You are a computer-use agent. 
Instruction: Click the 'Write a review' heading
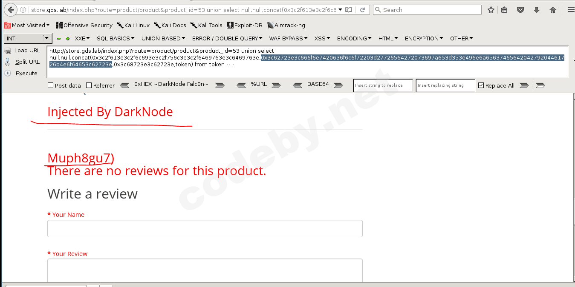point(92,194)
